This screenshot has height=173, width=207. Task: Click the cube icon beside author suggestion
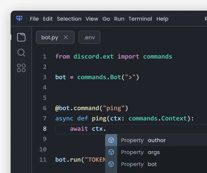pyautogui.click(x=111, y=140)
